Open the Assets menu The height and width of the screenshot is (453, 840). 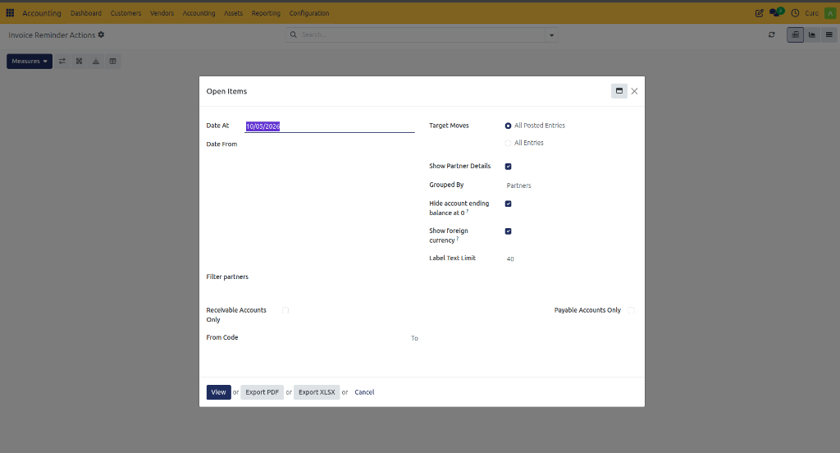click(233, 13)
